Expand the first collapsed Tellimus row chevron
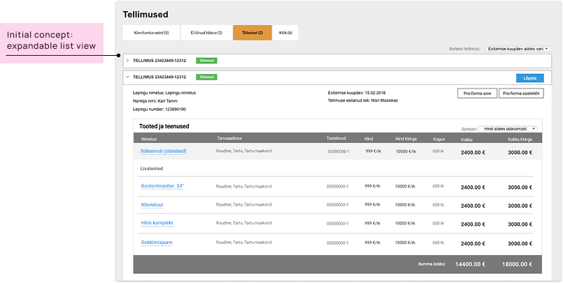 127,61
